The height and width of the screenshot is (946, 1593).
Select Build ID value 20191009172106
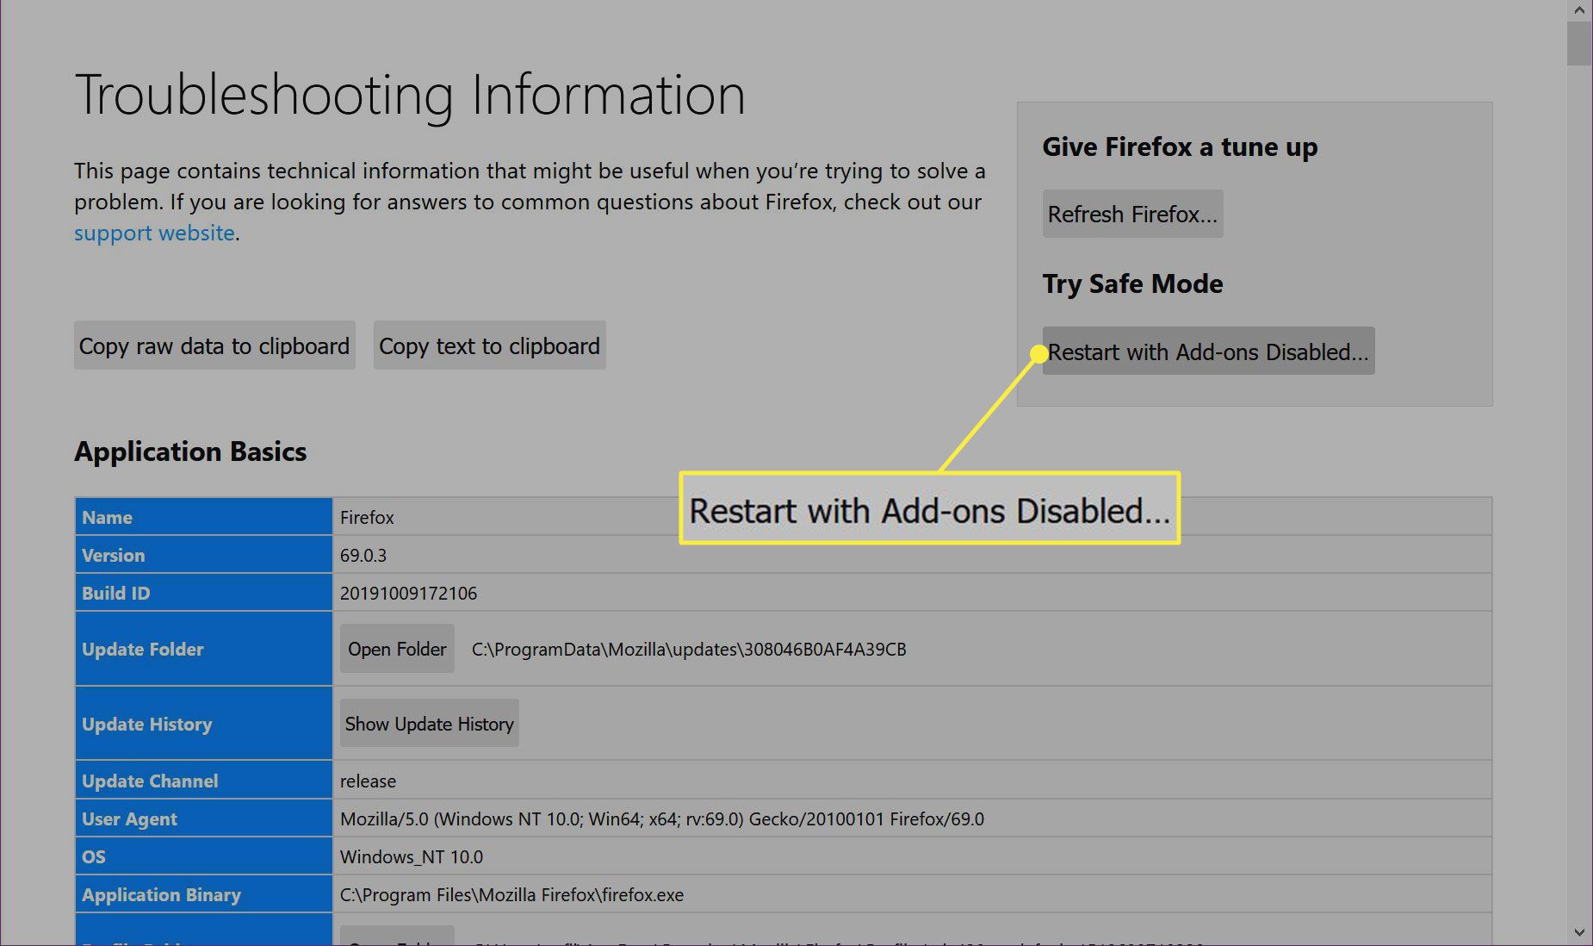(408, 593)
